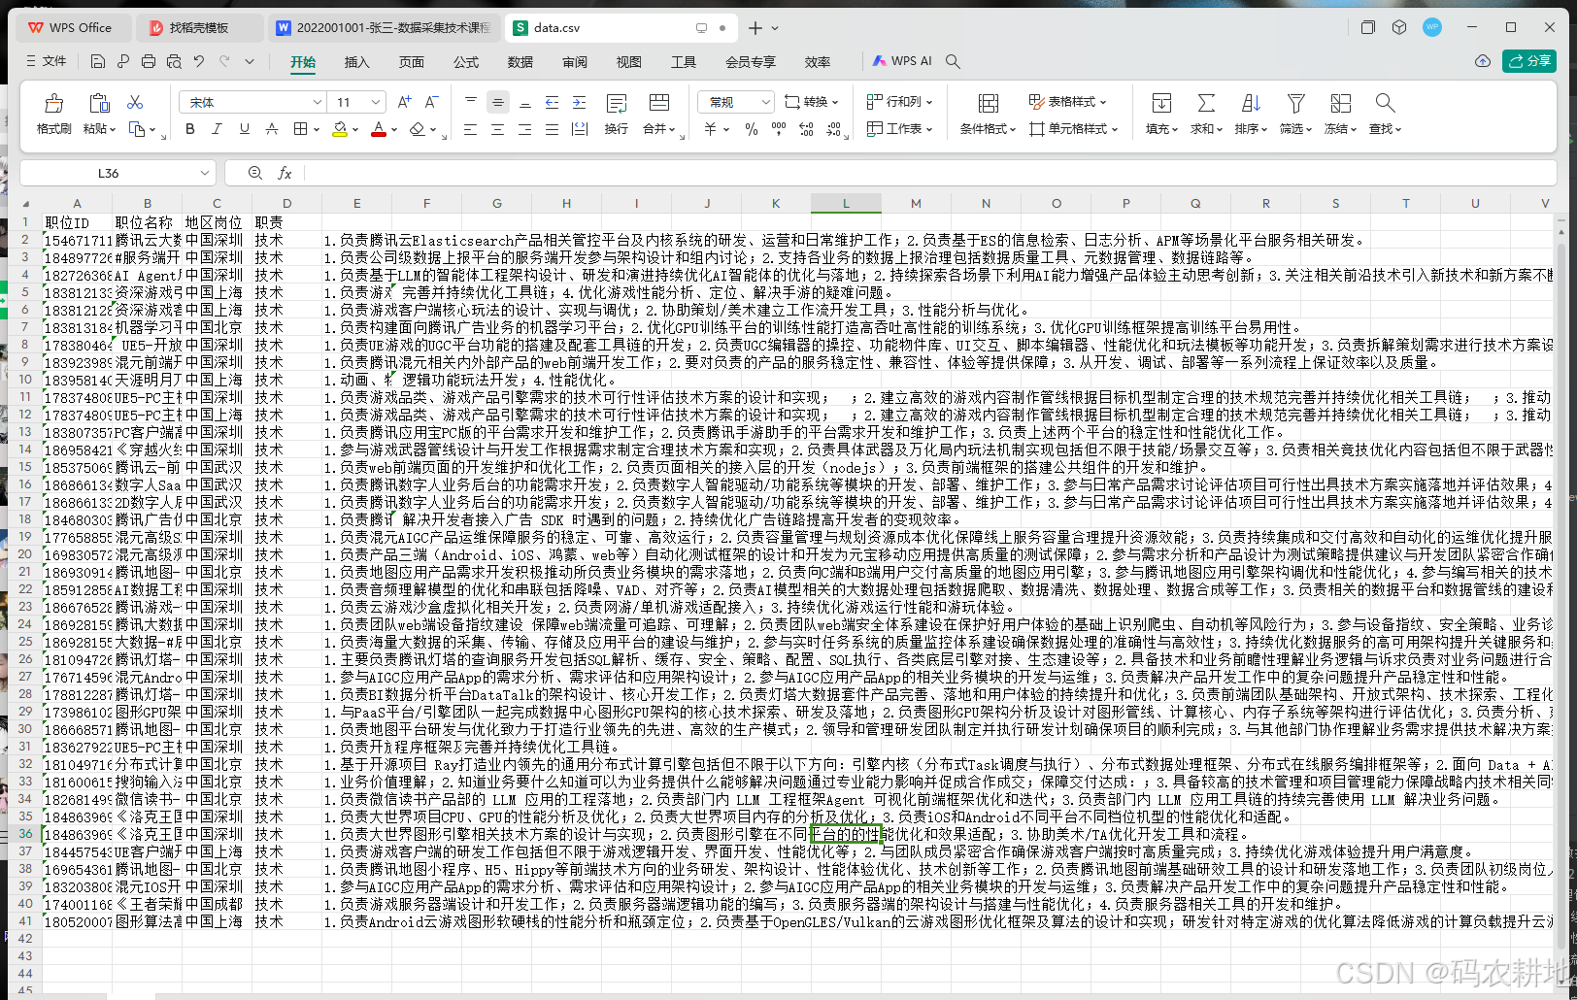1577x1000 pixels.
Task: Decrease font size with the A- icon
Action: pos(432,102)
